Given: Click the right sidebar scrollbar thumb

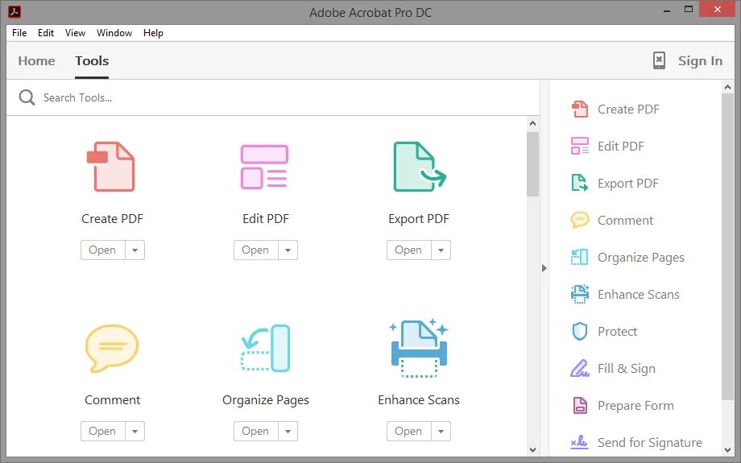Looking at the screenshot, I should [727, 247].
